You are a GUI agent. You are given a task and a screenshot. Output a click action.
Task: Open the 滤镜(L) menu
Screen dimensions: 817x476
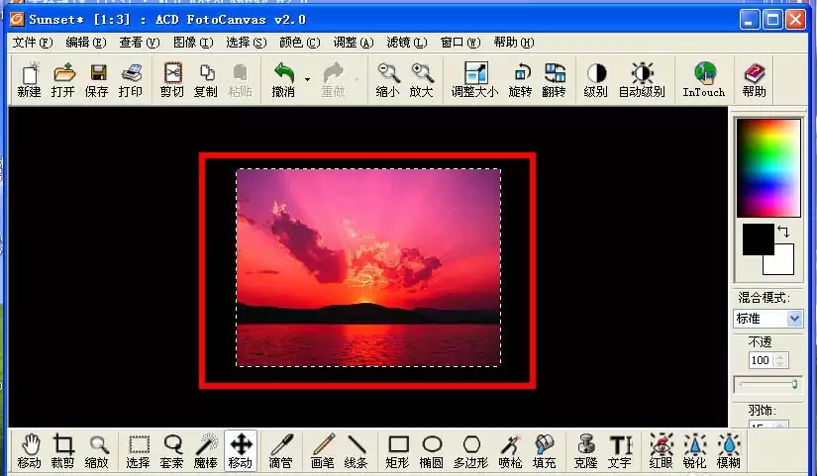click(x=406, y=43)
